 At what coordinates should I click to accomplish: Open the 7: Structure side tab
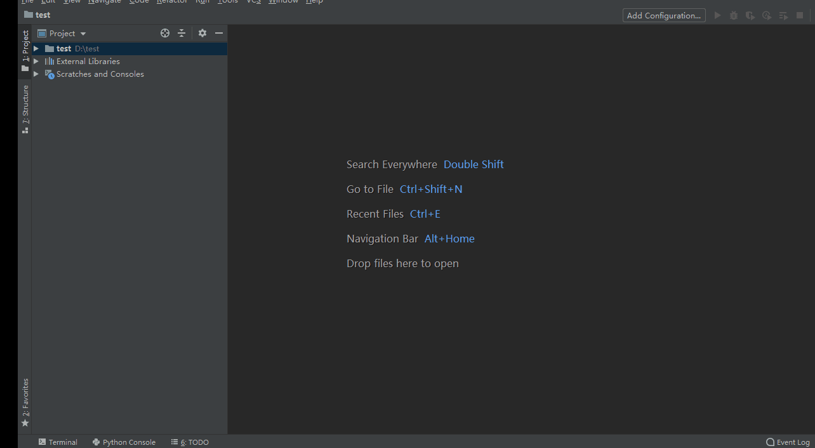click(x=25, y=109)
